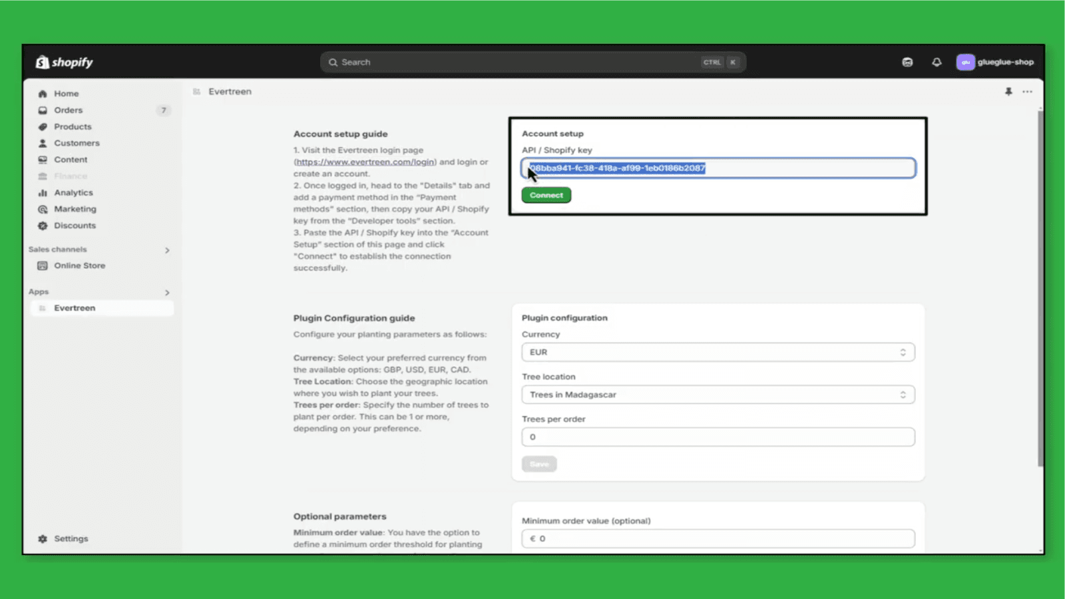Open the Currency dropdown showing EUR
Image resolution: width=1065 pixels, height=599 pixels.
tap(718, 351)
